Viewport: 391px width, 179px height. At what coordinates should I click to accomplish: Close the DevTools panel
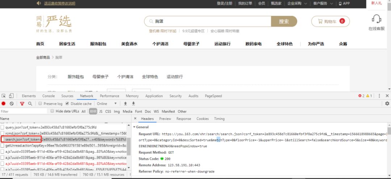coord(387,96)
